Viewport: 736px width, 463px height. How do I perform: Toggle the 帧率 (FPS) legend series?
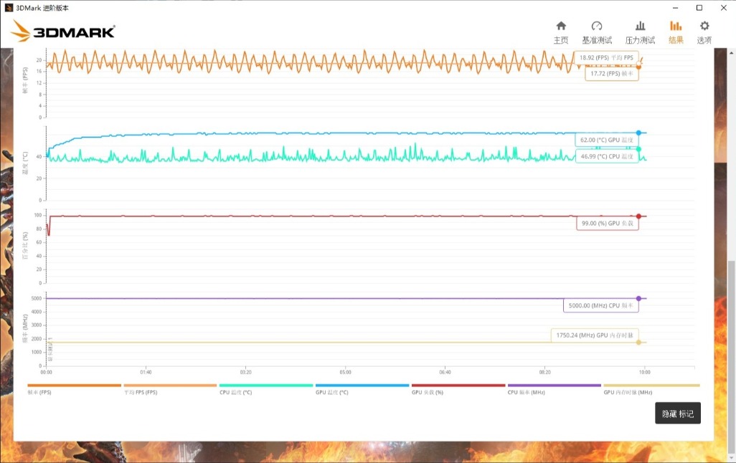coord(39,393)
